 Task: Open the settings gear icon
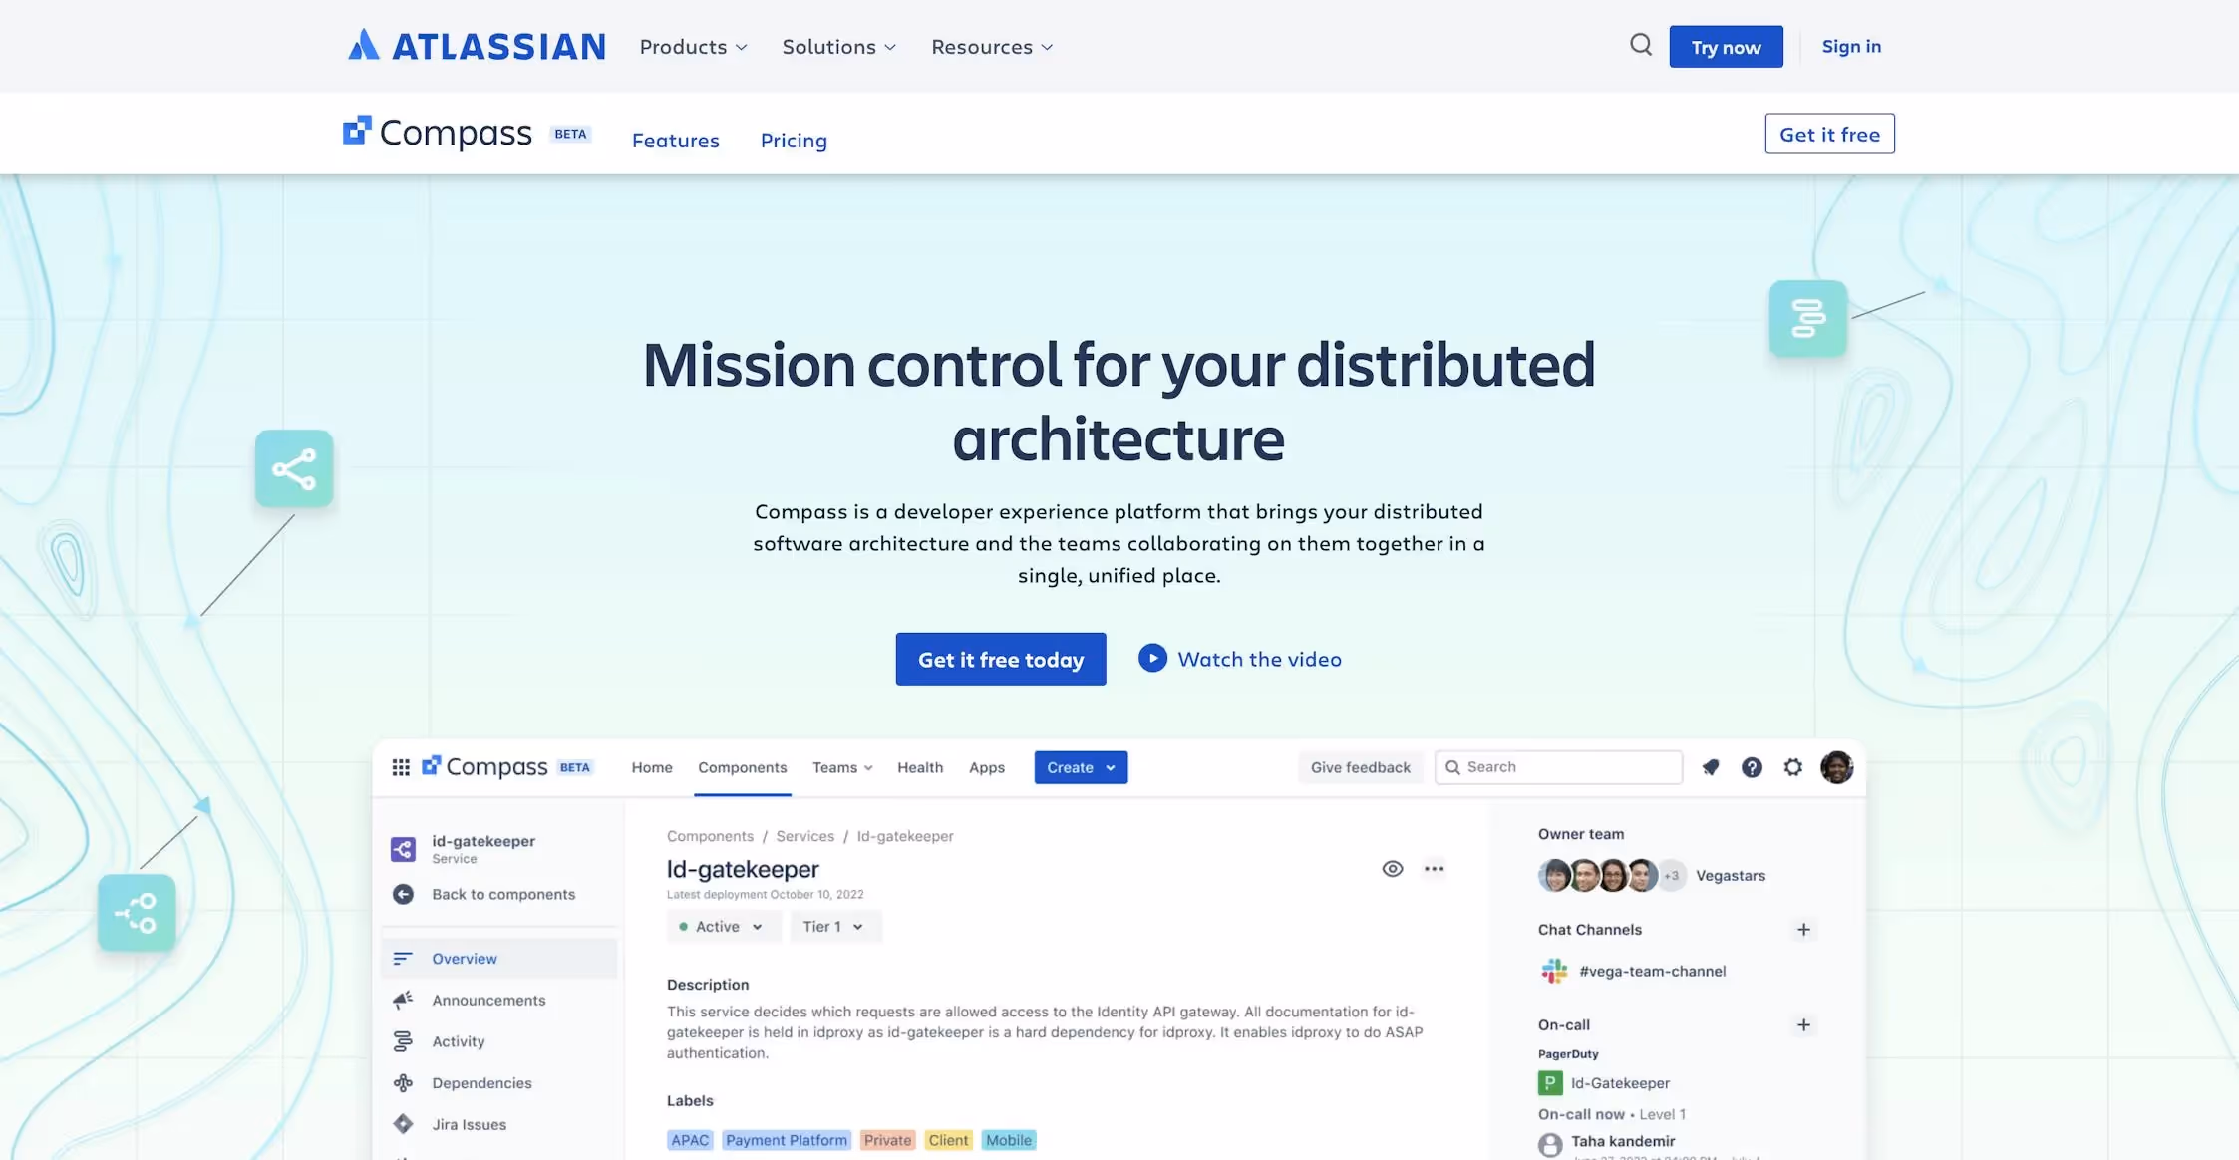(1793, 767)
